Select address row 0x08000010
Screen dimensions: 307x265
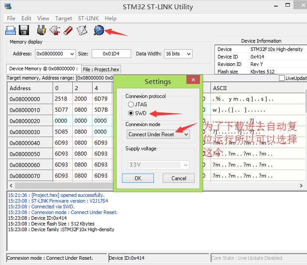pos(30,110)
